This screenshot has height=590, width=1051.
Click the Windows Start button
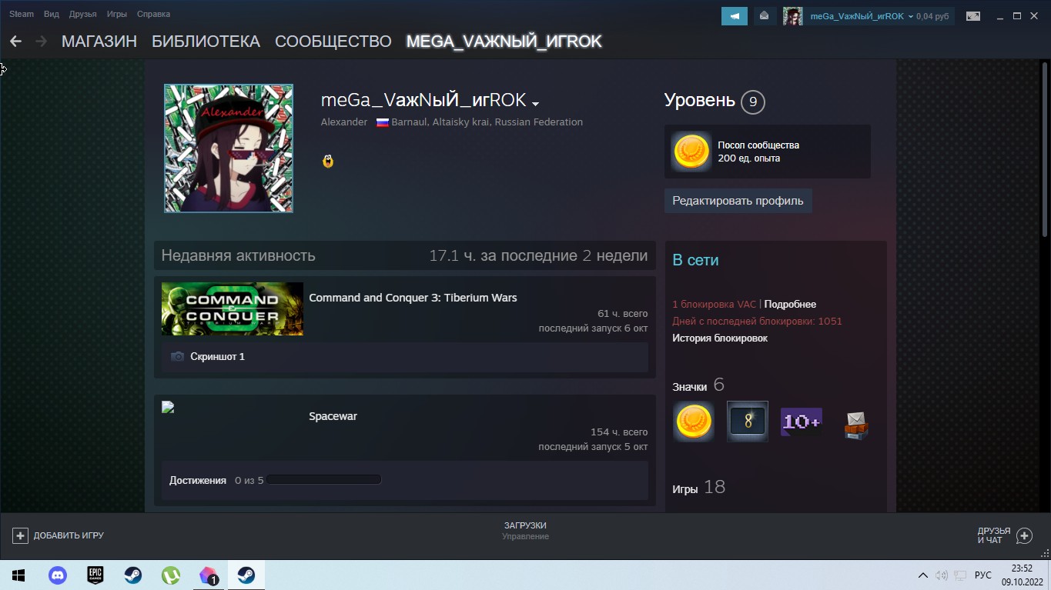[x=18, y=575]
